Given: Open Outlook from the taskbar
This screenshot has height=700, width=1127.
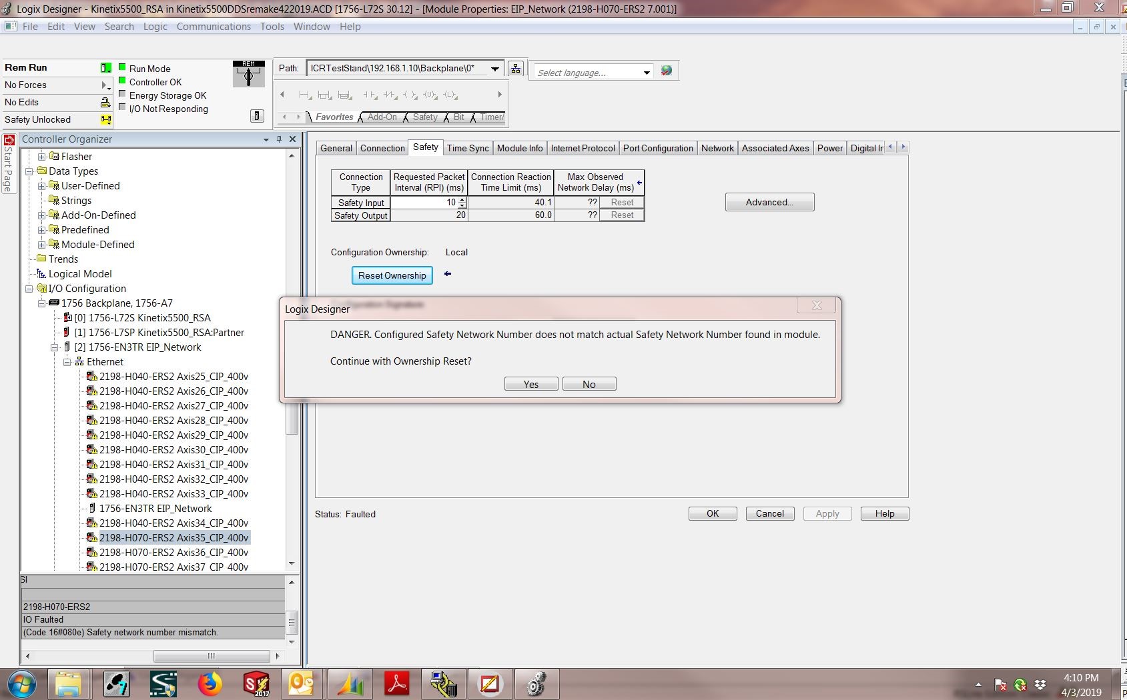Looking at the screenshot, I should coord(303,684).
